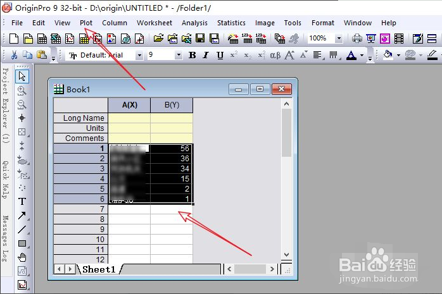Toggle Subscript formatting
The image size is (442, 294).
point(248,55)
